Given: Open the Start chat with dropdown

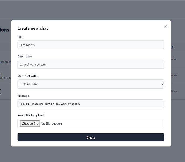Looking at the screenshot, I should (x=91, y=84).
